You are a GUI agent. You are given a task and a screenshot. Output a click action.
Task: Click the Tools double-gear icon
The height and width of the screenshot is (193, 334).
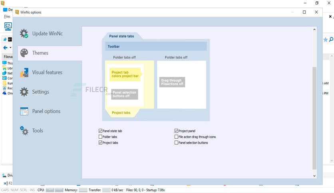pos(24,130)
